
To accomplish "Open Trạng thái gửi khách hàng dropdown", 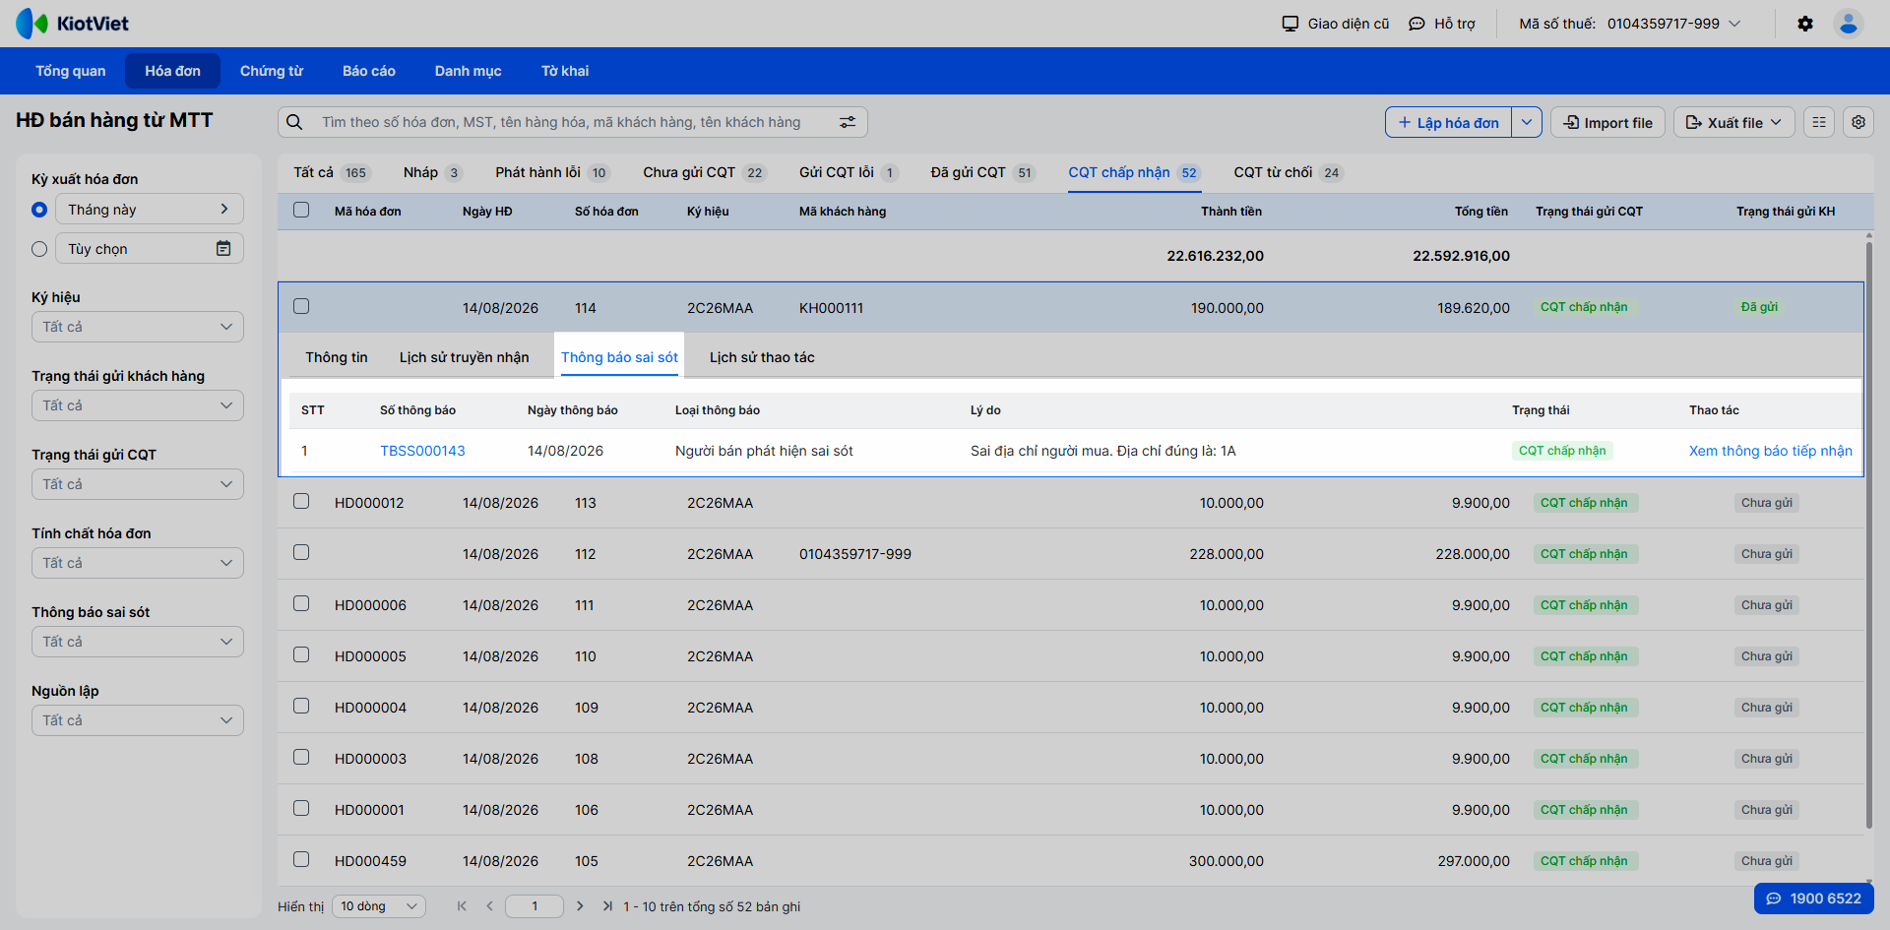I will coord(138,405).
